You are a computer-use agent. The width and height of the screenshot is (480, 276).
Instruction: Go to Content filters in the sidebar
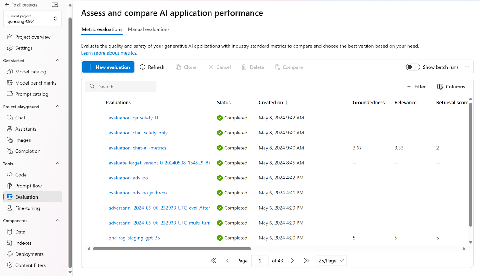[x=30, y=265]
